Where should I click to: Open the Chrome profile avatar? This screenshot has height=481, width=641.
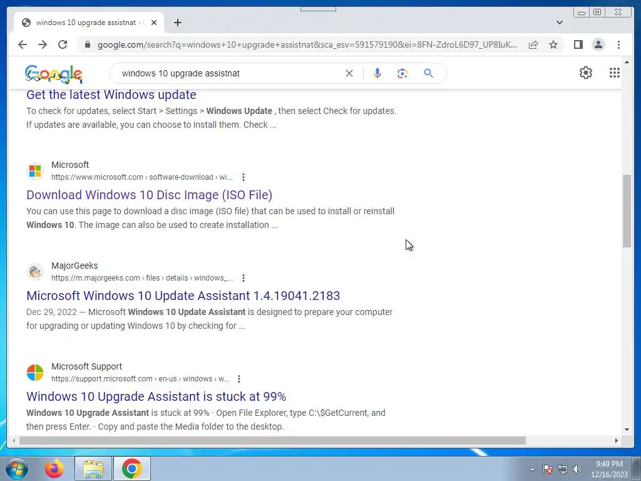598,44
